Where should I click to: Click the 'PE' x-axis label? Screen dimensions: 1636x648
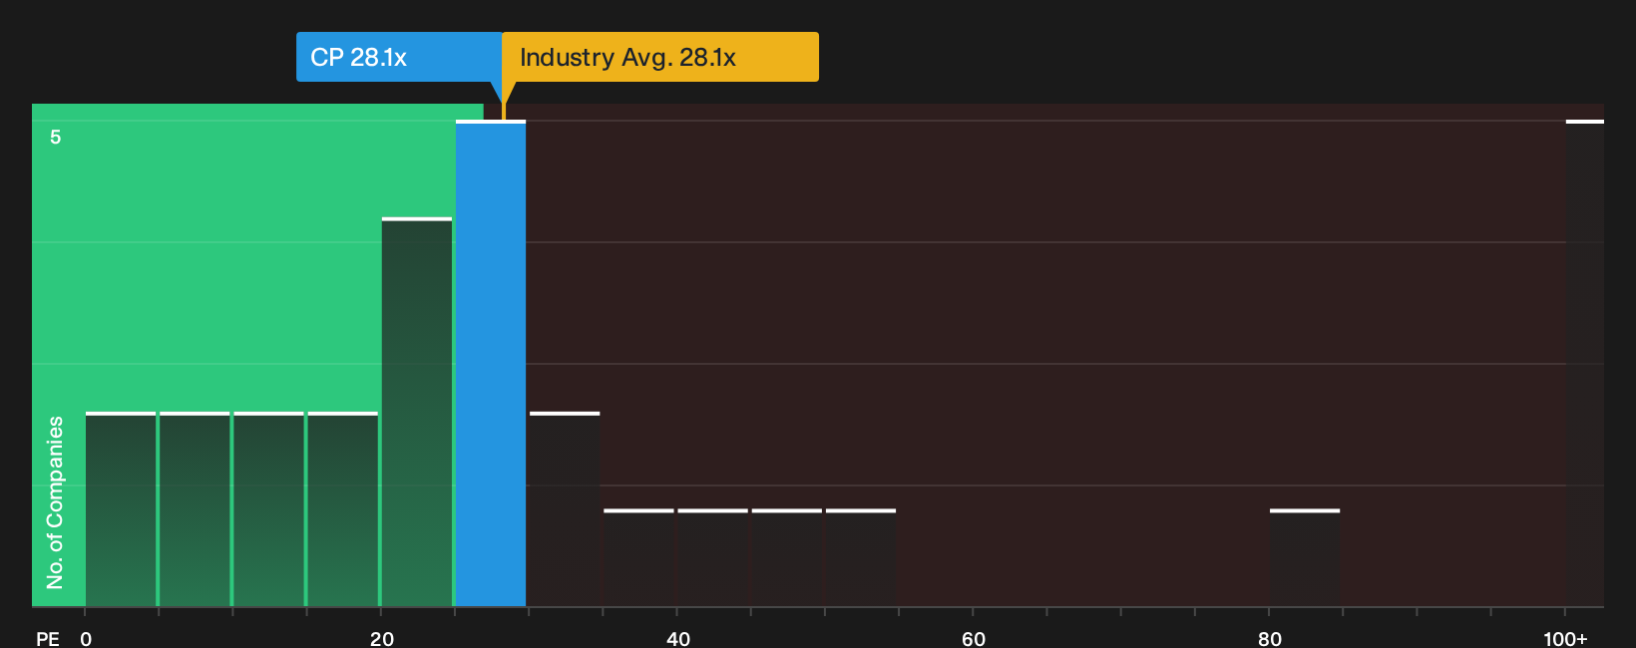(48, 639)
